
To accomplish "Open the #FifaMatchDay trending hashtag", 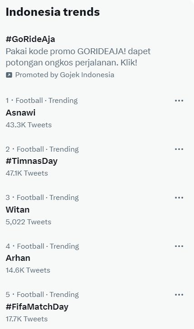I will click(x=37, y=307).
